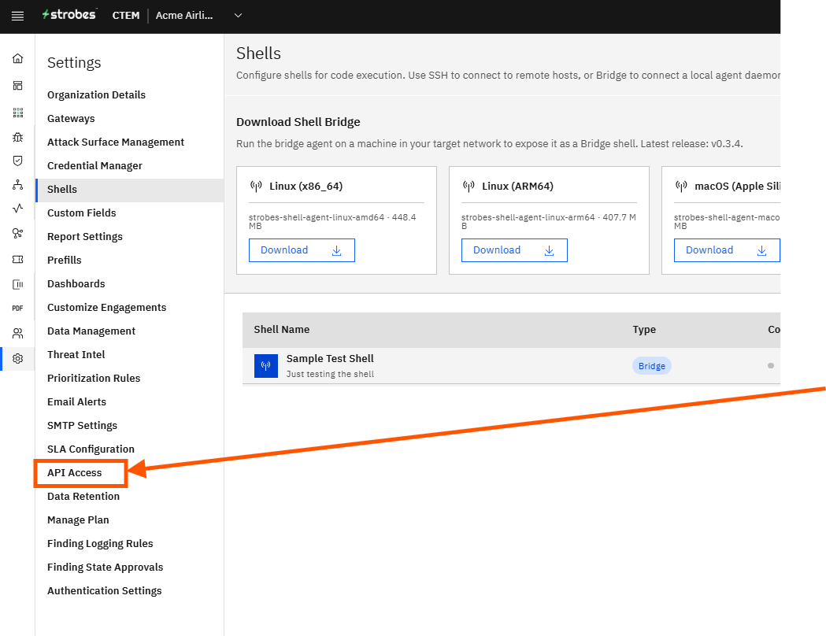826x636 pixels.
Task: Open the users icon in sidebar
Action: 17,333
